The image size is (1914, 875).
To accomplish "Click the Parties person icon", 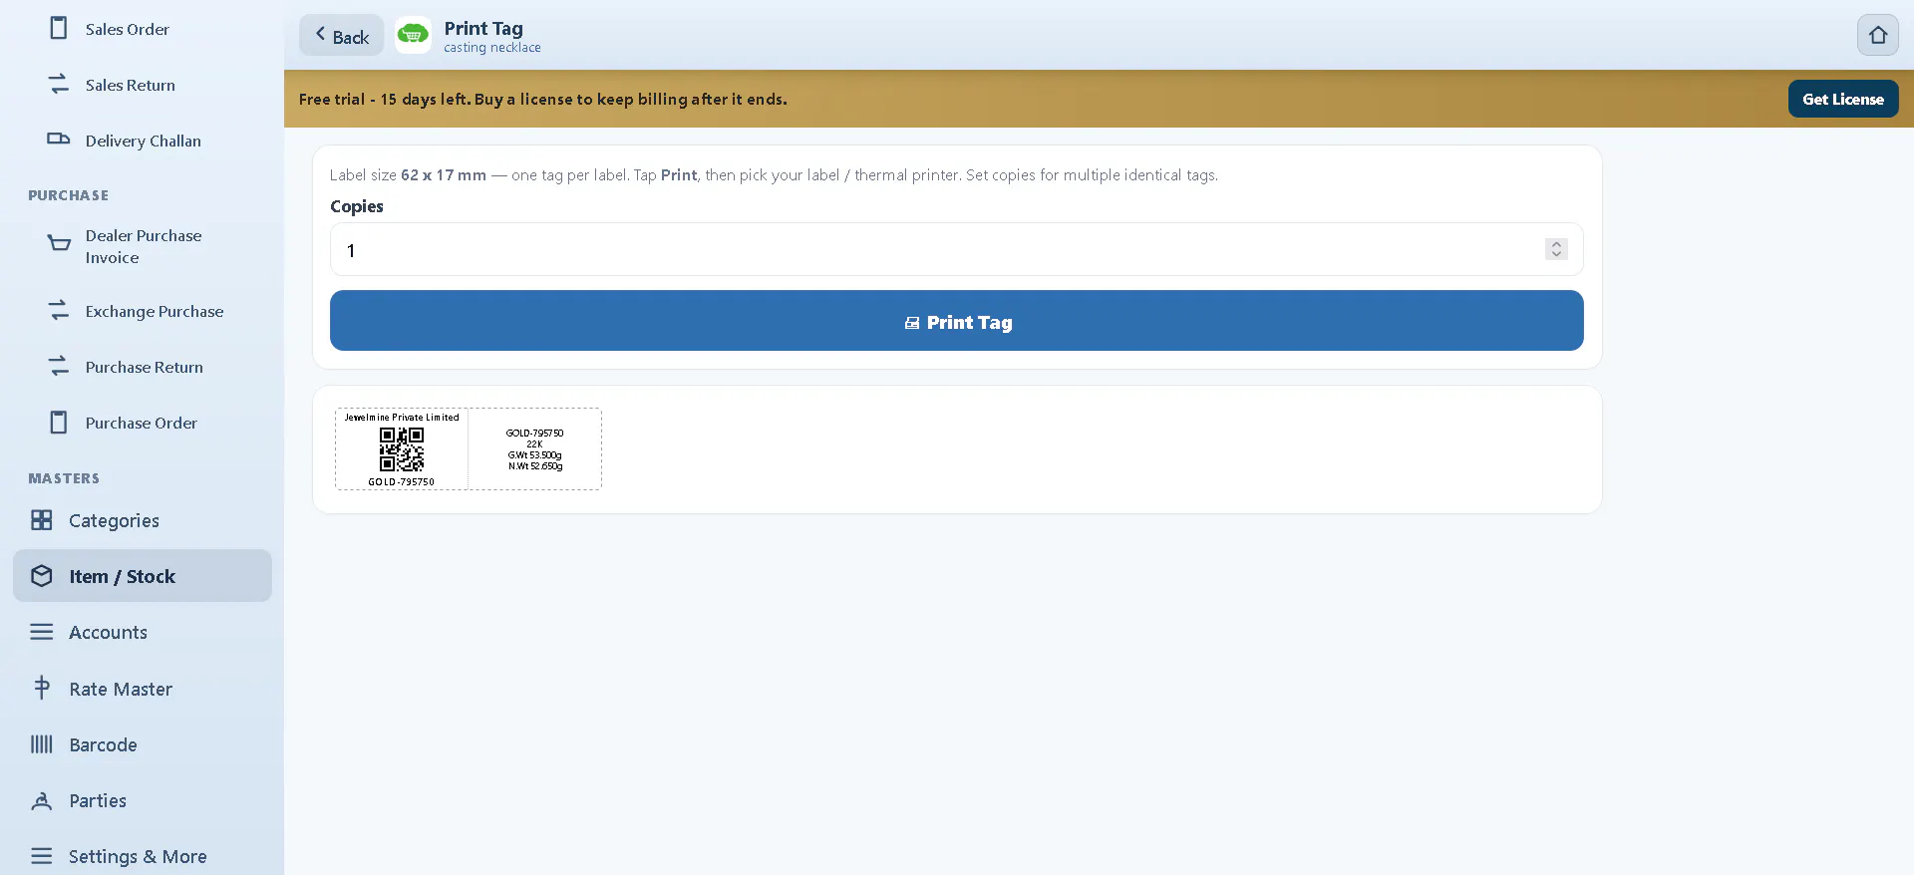I will pos(42,800).
